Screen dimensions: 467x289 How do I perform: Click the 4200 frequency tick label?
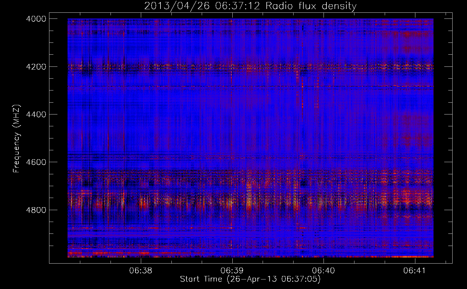36,67
